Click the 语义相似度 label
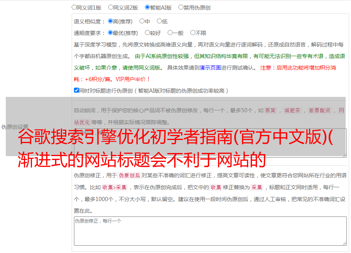This screenshot has height=253, width=351. pos(89,22)
